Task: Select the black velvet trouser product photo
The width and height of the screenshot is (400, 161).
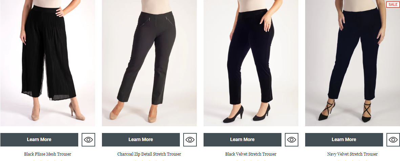Action: (251, 63)
